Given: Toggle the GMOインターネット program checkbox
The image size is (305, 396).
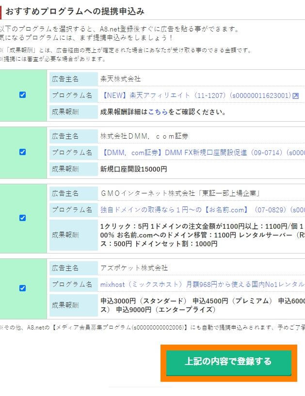Looking at the screenshot, I should (x=22, y=218).
